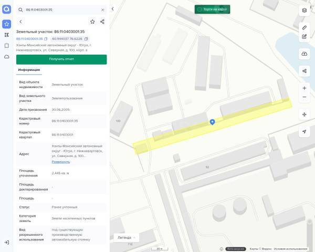The image size is (315, 252).
Task: Add parcel to favorites with star
Action: (x=92, y=22)
